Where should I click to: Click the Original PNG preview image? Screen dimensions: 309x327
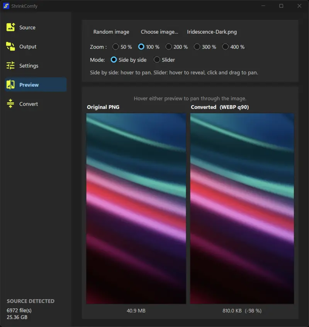[x=136, y=209]
